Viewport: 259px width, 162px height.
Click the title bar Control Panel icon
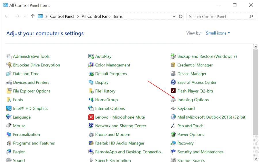(x=5, y=5)
